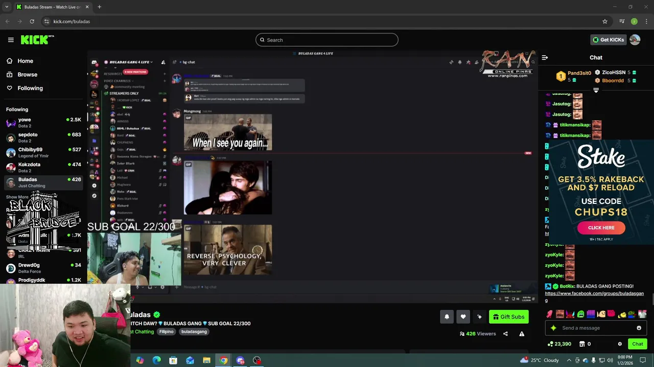The height and width of the screenshot is (367, 654).
Task: Click the Gift Subs button
Action: pos(508,317)
